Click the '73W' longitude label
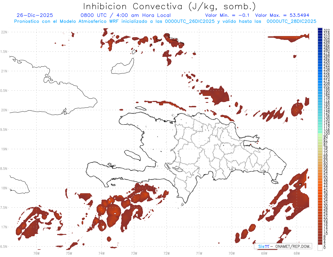The image size is (333, 257). pos(134,253)
